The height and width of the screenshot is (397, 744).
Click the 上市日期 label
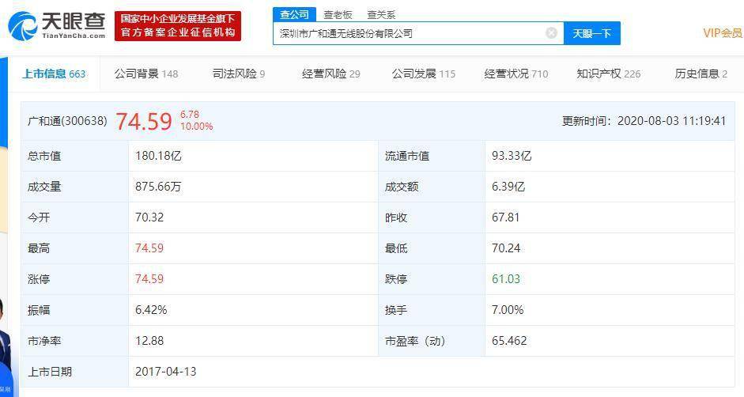[50, 372]
